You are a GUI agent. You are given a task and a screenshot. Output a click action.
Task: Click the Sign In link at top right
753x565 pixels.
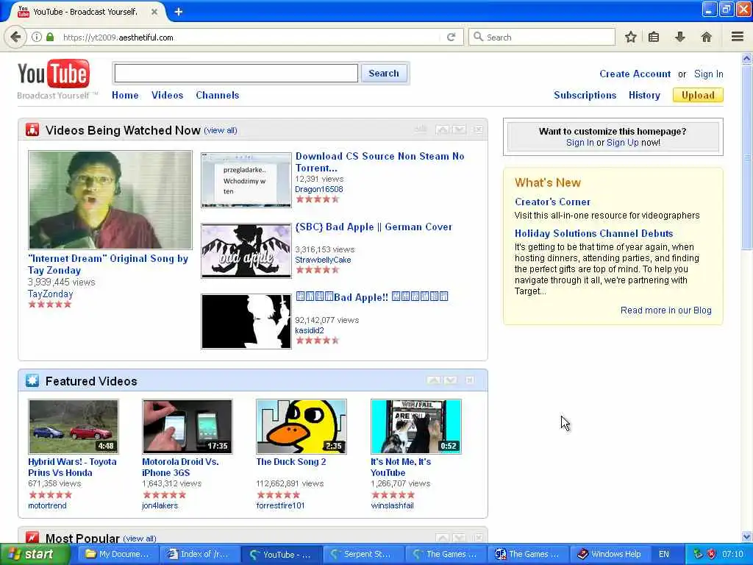pos(708,74)
